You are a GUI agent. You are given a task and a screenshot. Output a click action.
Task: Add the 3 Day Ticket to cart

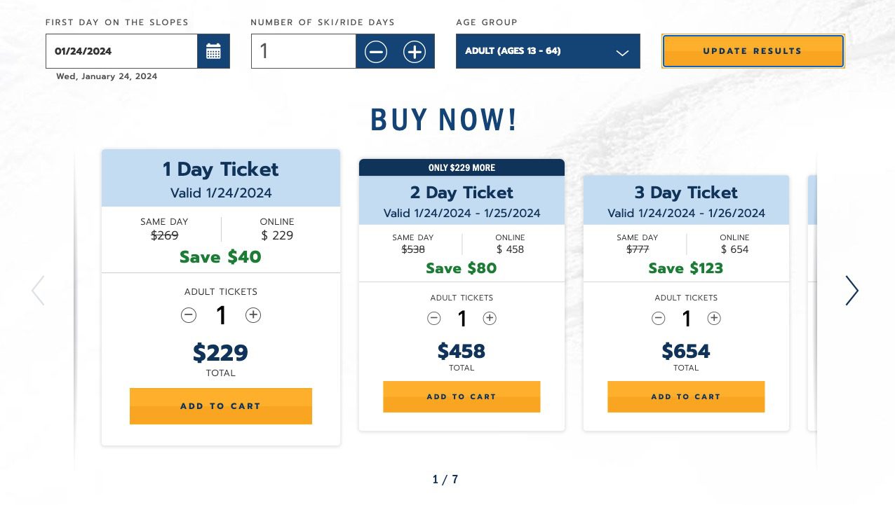pos(686,396)
